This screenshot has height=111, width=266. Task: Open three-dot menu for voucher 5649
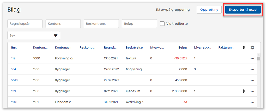pyautogui.click(x=252, y=80)
